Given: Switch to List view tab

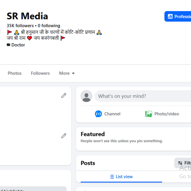Looking at the screenshot, I should (121, 177).
